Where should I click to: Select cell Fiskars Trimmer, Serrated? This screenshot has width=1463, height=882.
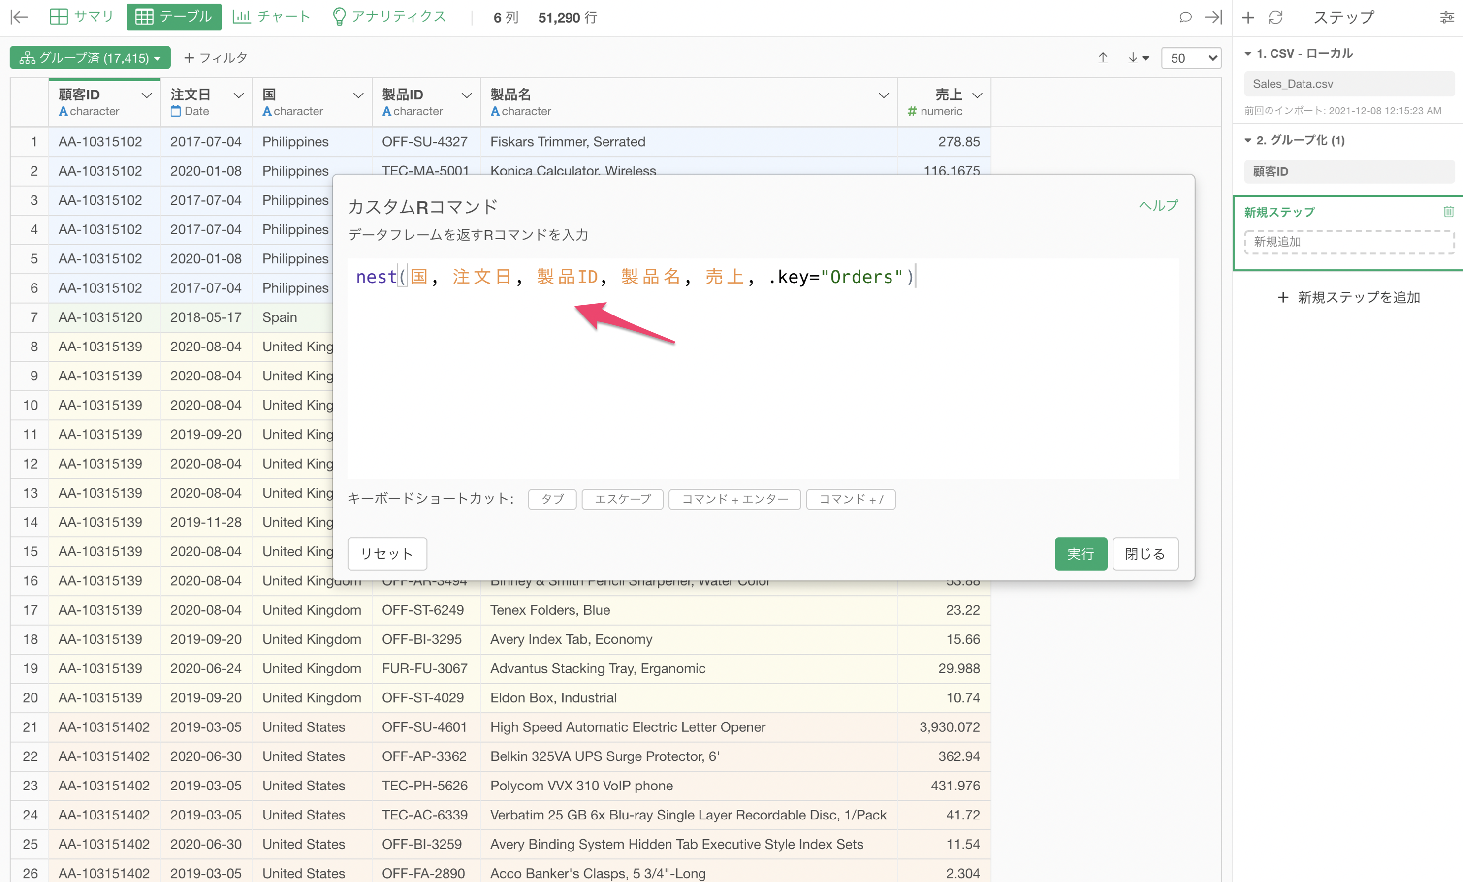pyautogui.click(x=689, y=142)
